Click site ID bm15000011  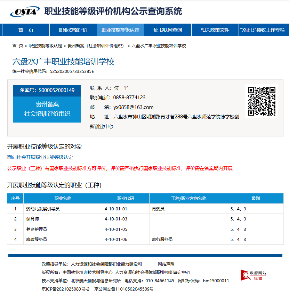click(x=216, y=281)
